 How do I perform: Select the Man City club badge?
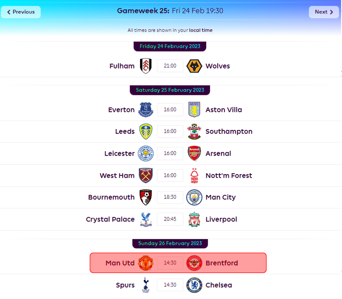tap(194, 197)
